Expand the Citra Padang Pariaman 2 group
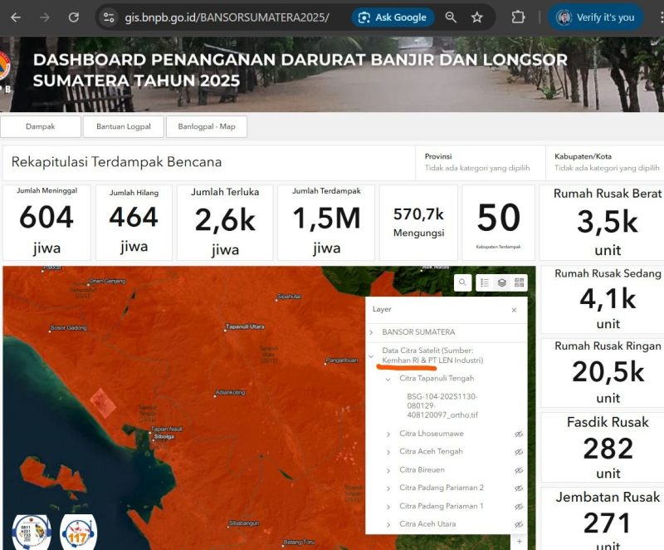664x550 pixels. (388, 488)
